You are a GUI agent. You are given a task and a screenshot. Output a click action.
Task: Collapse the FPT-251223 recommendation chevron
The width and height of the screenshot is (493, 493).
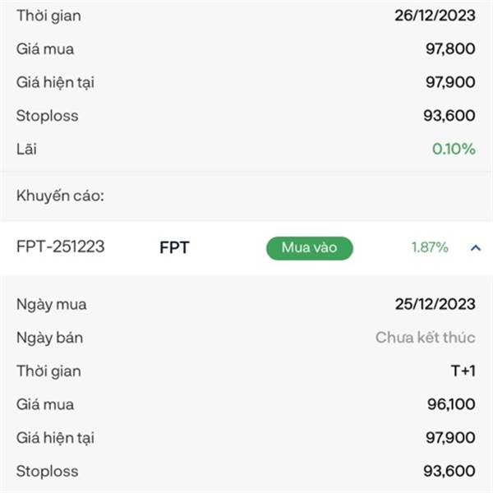(x=476, y=247)
